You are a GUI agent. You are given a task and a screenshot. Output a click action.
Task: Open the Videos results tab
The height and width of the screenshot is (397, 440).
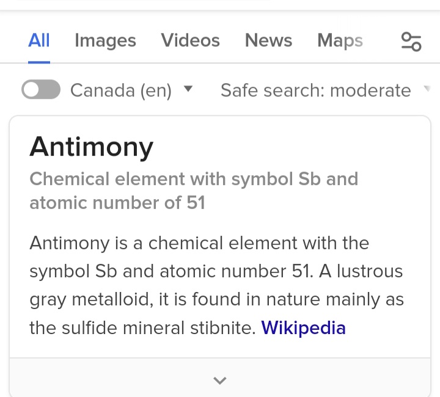pos(190,40)
